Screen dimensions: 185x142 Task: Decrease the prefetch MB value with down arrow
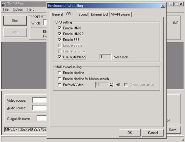(x=111, y=86)
